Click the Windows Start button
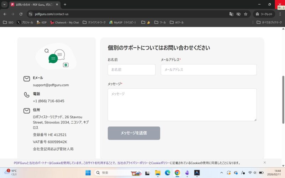Image resolution: width=285 pixels, height=178 pixels. [88, 173]
